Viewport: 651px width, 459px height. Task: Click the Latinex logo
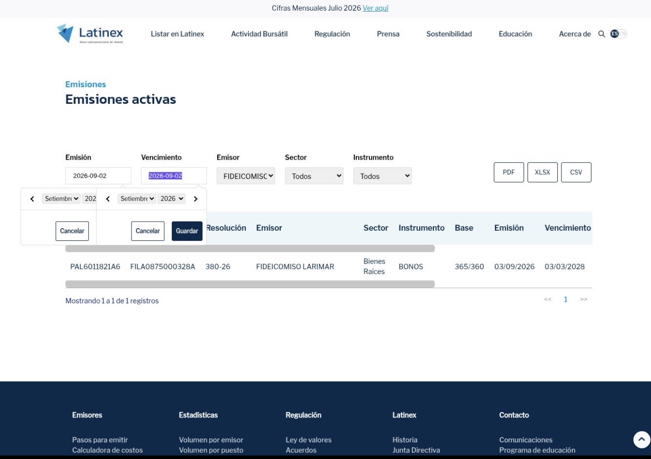click(90, 33)
